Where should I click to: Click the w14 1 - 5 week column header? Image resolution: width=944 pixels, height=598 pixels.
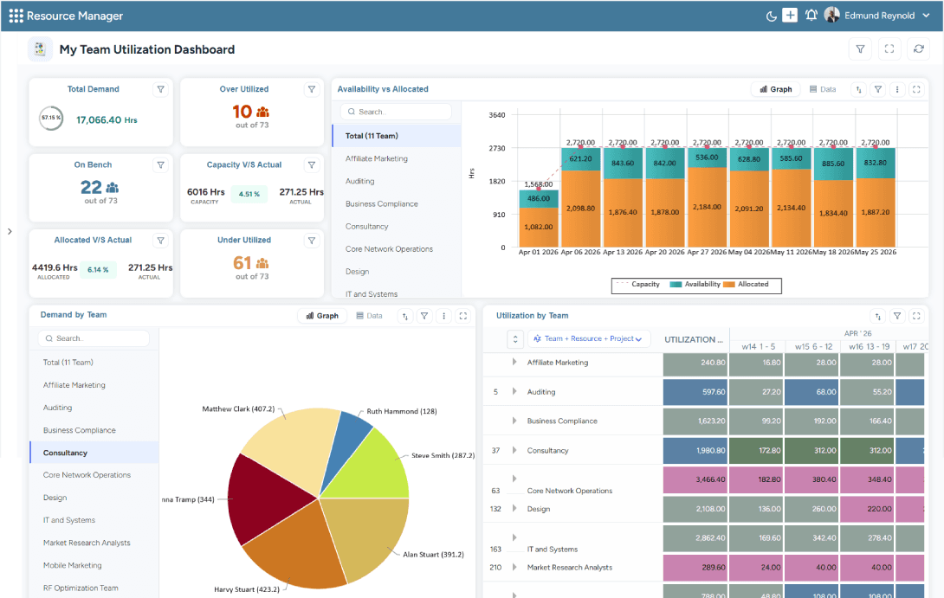tap(758, 346)
